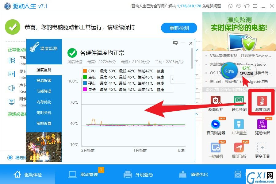The image size is (276, 184).
Task: Open 硬件检测 tool
Action: pos(239,104)
